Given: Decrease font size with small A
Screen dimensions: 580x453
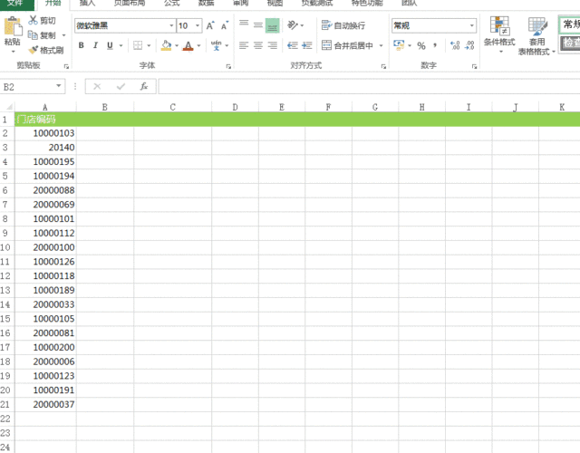Looking at the screenshot, I should 224,26.
